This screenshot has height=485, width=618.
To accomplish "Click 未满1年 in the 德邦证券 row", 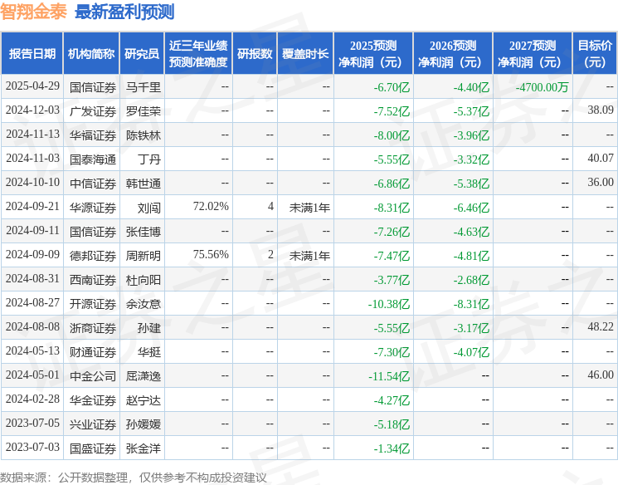I will (309, 255).
